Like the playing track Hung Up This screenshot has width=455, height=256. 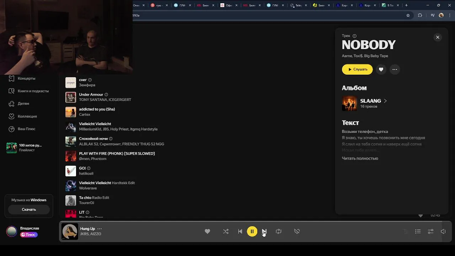207,231
